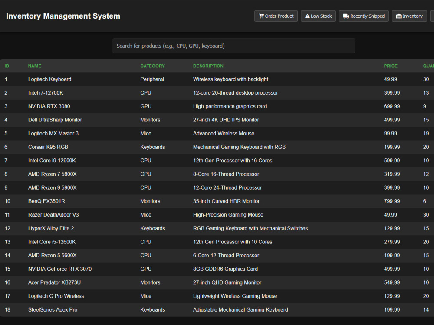
Task: Click description Lightweight Wireless Gaming Mouse
Action: pos(235,296)
